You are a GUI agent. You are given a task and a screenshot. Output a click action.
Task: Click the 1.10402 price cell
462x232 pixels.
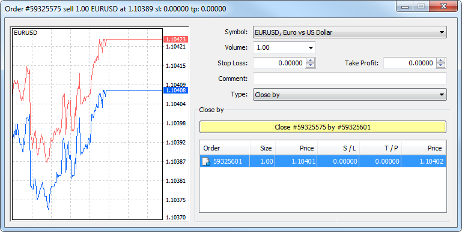coord(431,161)
